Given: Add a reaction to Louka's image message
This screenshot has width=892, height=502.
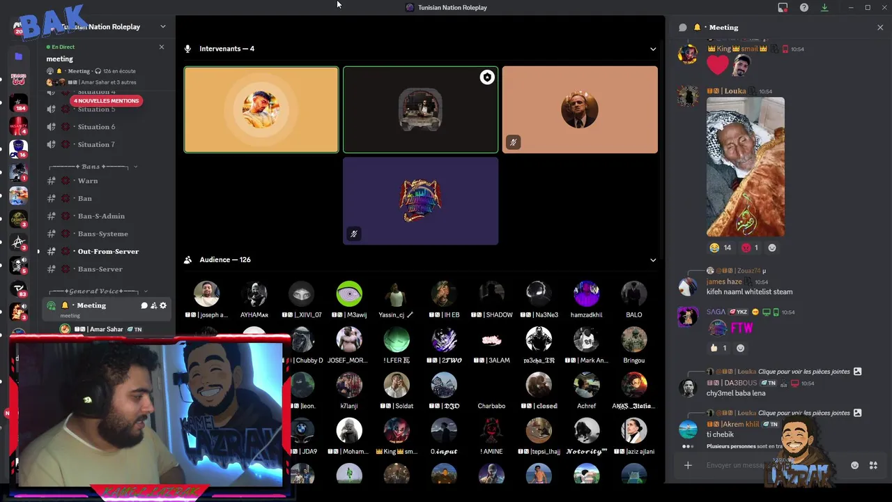Looking at the screenshot, I should point(771,248).
